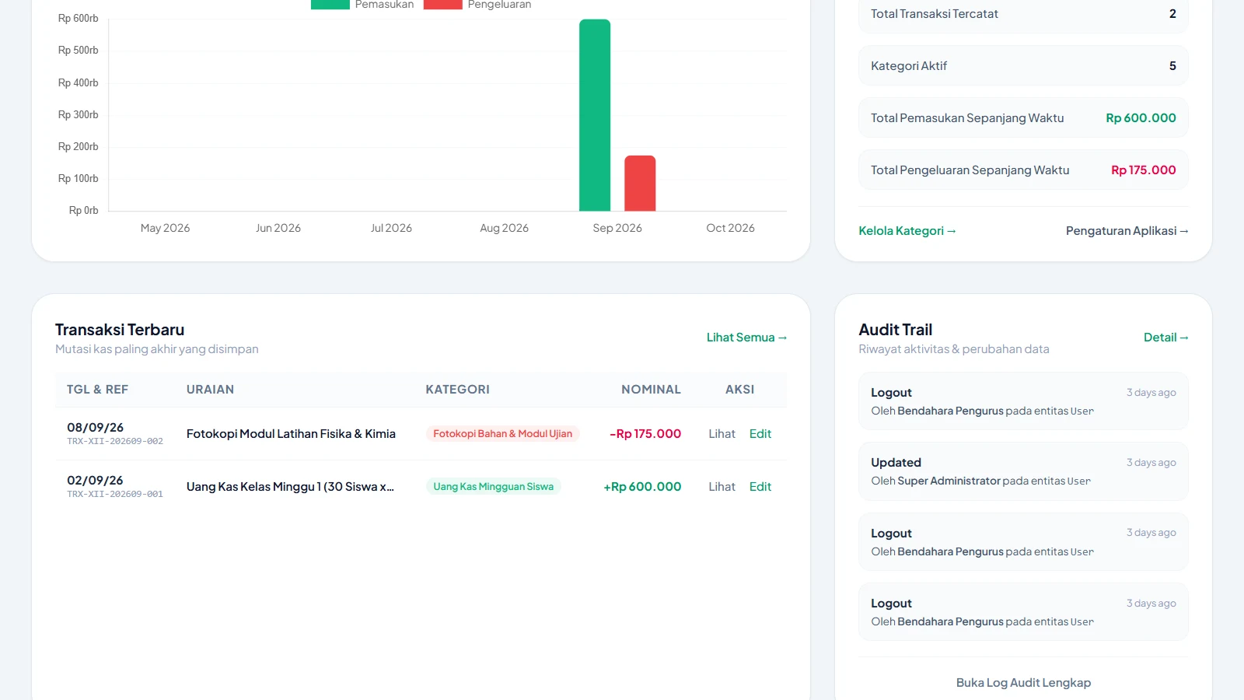Open Kelola Kategori link
The width and height of the screenshot is (1244, 700).
click(907, 231)
